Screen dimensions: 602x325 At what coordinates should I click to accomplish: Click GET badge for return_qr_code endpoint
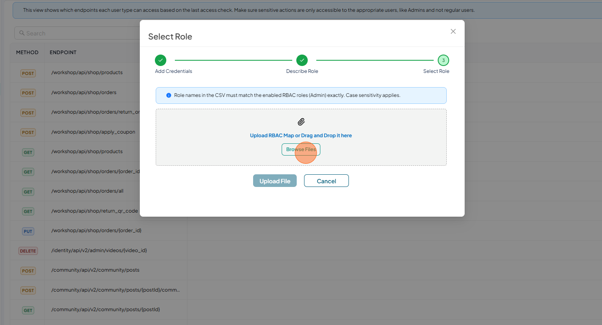[28, 211]
